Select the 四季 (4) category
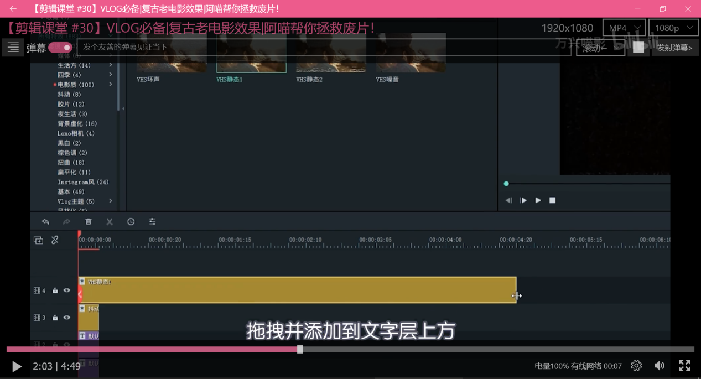701x379 pixels. pos(69,75)
